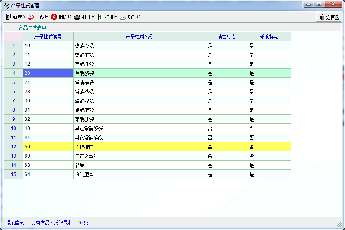
Task: Click the Return (返回R) icon button
Action: 322,17
